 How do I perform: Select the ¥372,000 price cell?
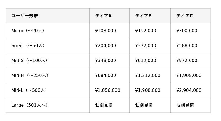point(146,45)
